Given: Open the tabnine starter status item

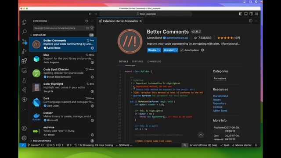Looking at the screenshot, I should point(242,145).
